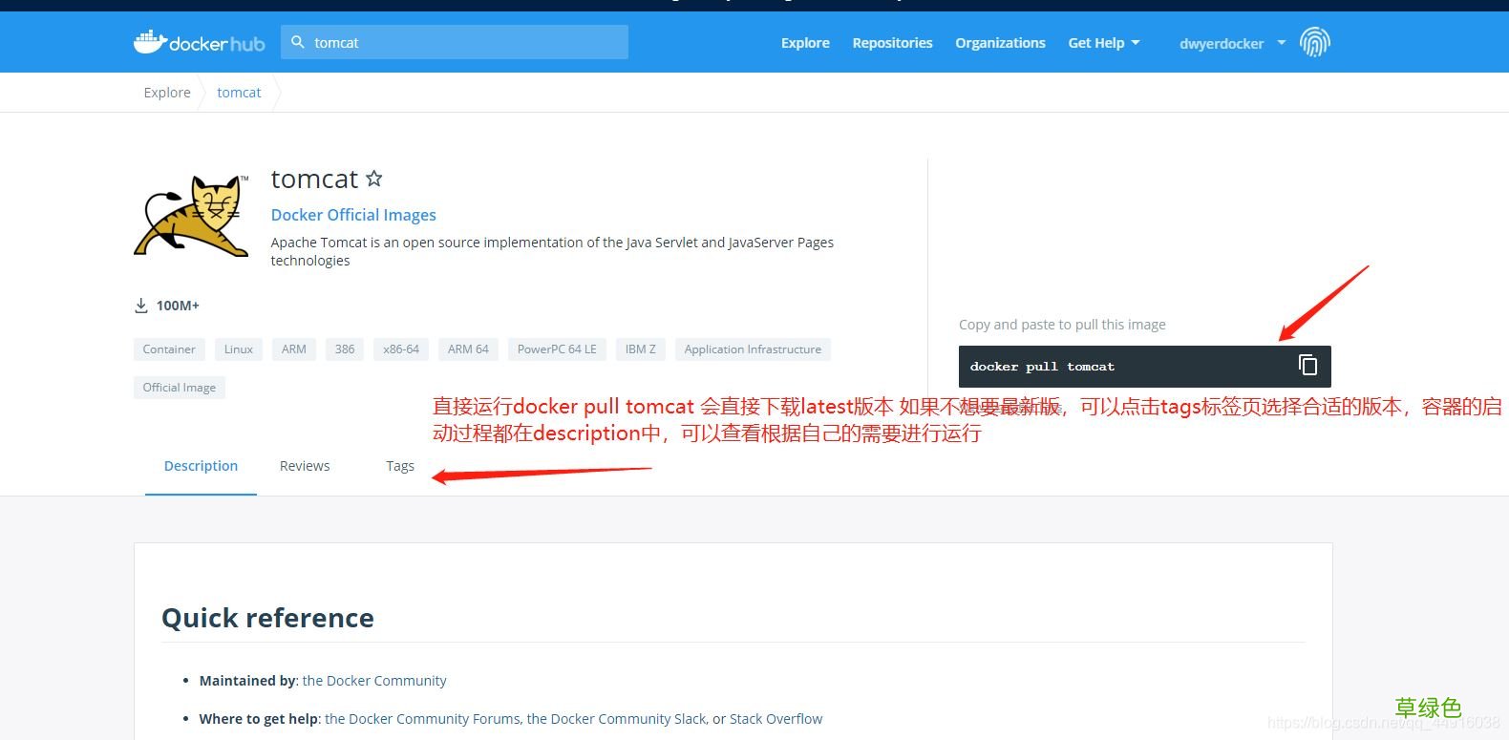Viewport: 1509px width, 740px height.
Task: Open the Docker Community Forums link
Action: [x=422, y=719]
